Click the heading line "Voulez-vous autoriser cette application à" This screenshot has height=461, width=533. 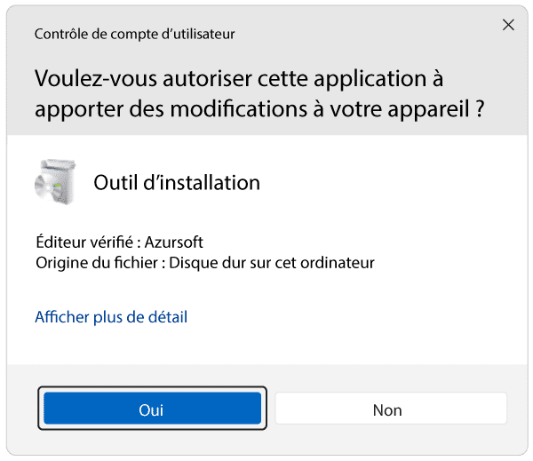[239, 78]
